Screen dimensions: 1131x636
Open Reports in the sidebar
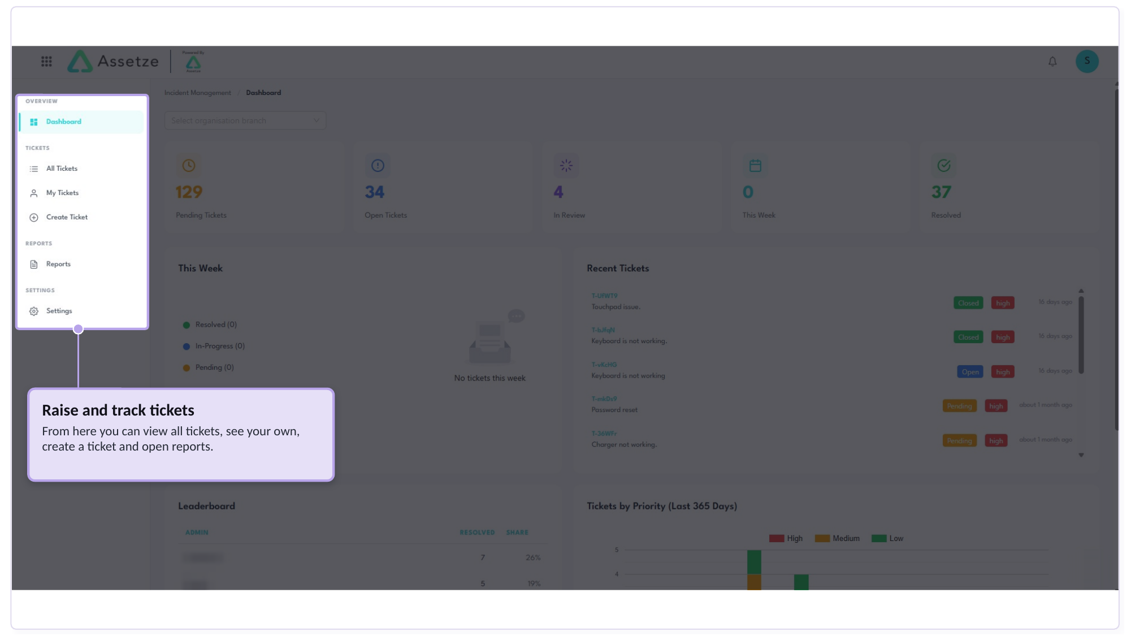coord(81,265)
